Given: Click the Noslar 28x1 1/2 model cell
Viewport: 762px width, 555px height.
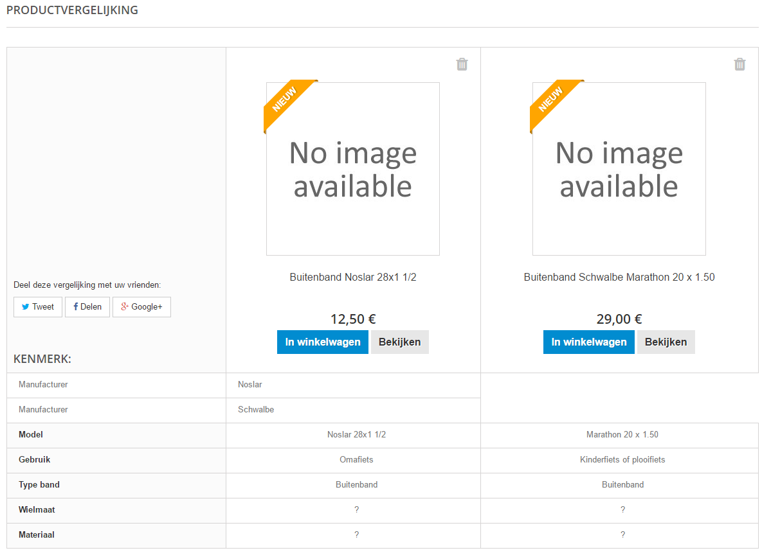Looking at the screenshot, I should point(353,435).
